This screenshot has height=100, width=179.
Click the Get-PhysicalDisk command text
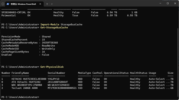click(x=52, y=67)
